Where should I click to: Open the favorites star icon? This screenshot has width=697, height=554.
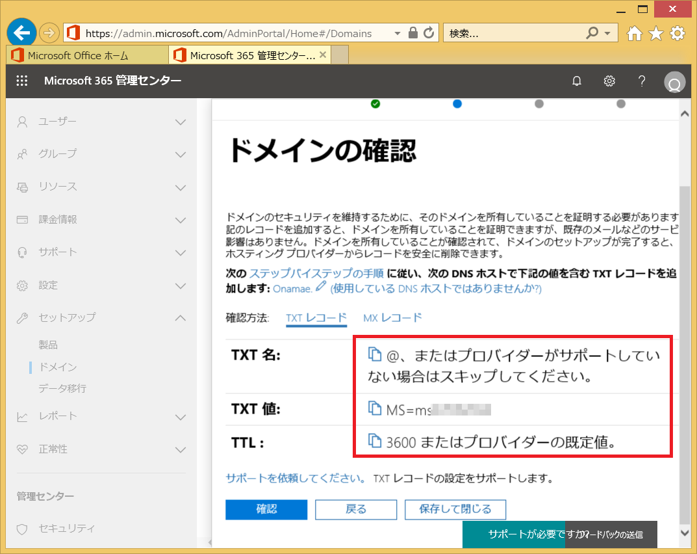click(x=656, y=33)
